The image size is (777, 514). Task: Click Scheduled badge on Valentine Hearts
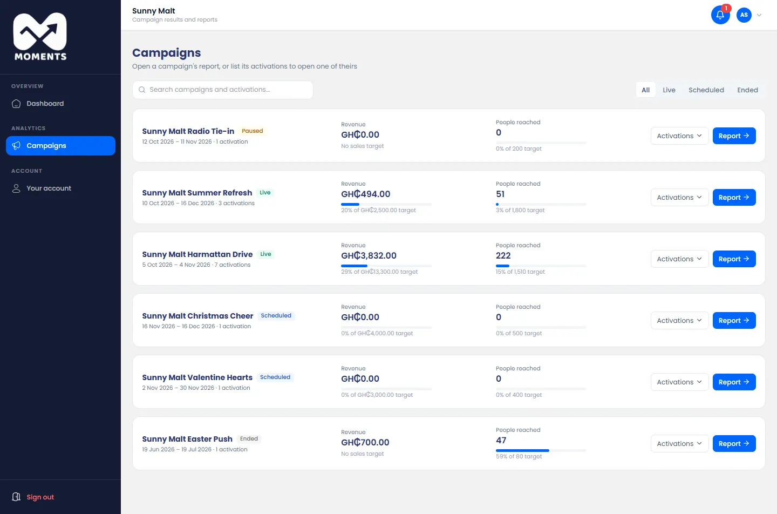pyautogui.click(x=275, y=377)
